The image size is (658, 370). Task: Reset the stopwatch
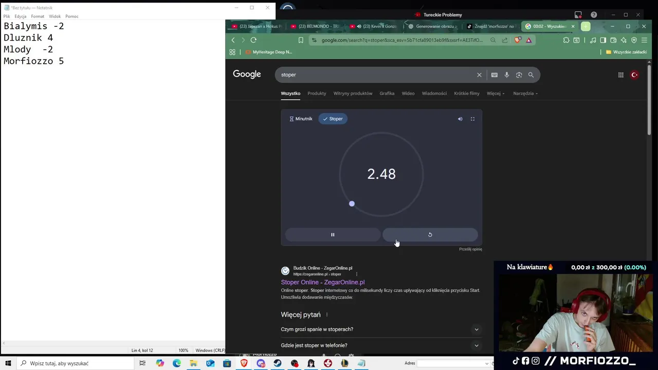click(x=430, y=235)
